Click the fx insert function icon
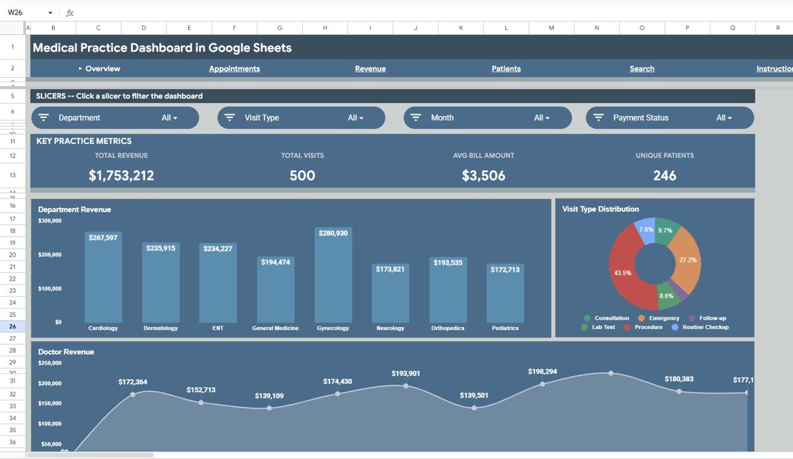Screen dimensions: 793x459 coord(69,12)
